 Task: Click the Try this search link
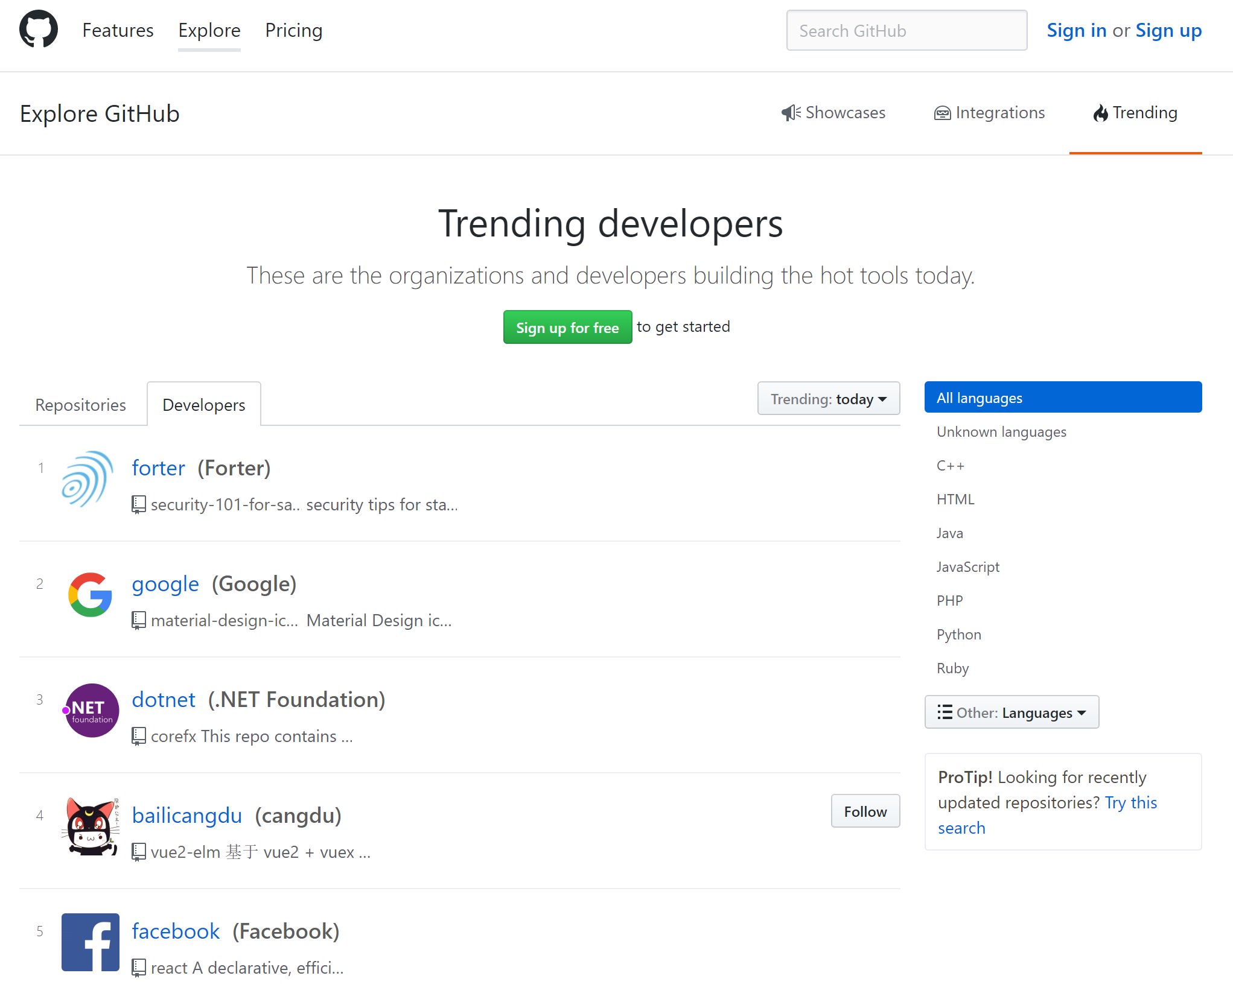point(1131,802)
